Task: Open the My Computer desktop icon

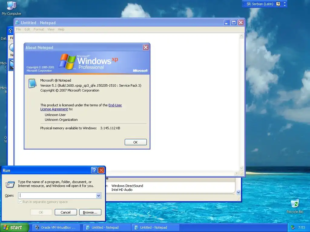Action: pos(12,8)
